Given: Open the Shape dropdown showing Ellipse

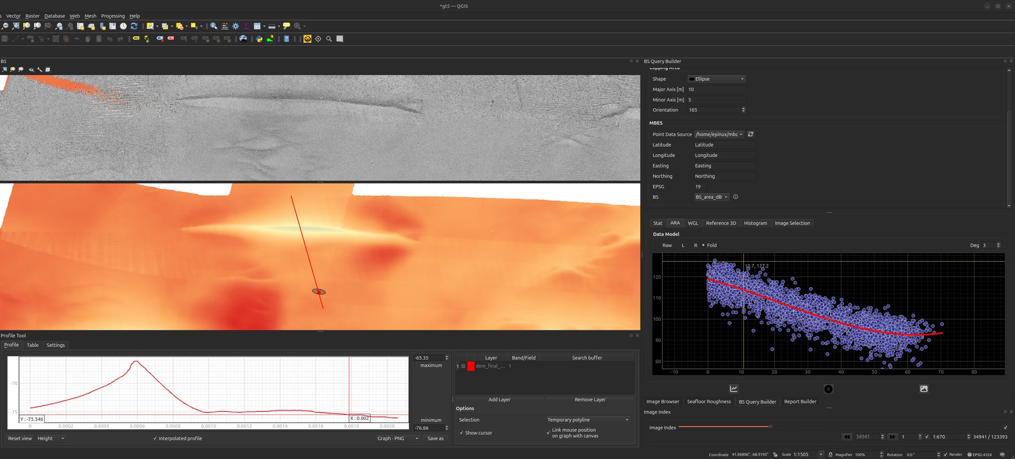Looking at the screenshot, I should click(717, 79).
